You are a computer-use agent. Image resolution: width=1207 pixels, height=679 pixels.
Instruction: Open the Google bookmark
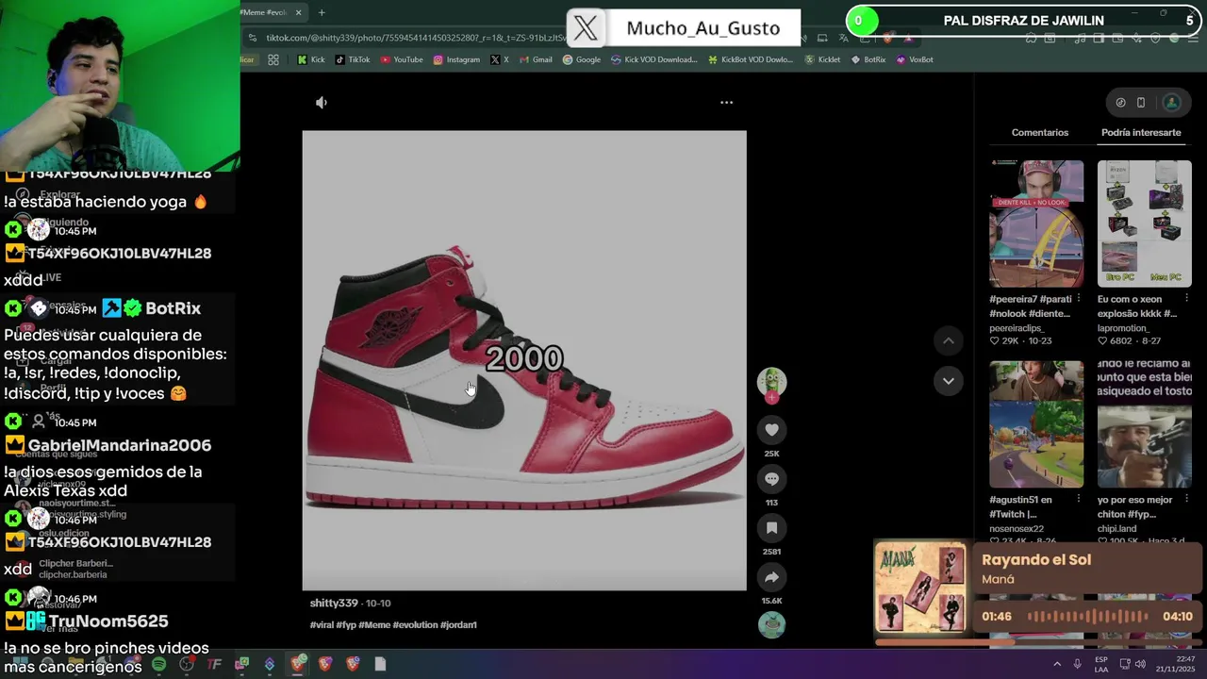[582, 59]
